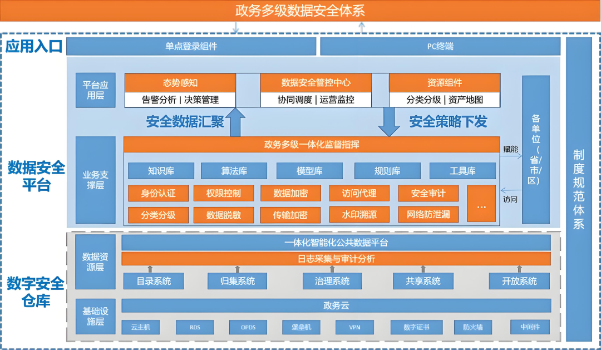Click the 业务支撑层 layer box
The width and height of the screenshot is (601, 350).
pyautogui.click(x=96, y=180)
